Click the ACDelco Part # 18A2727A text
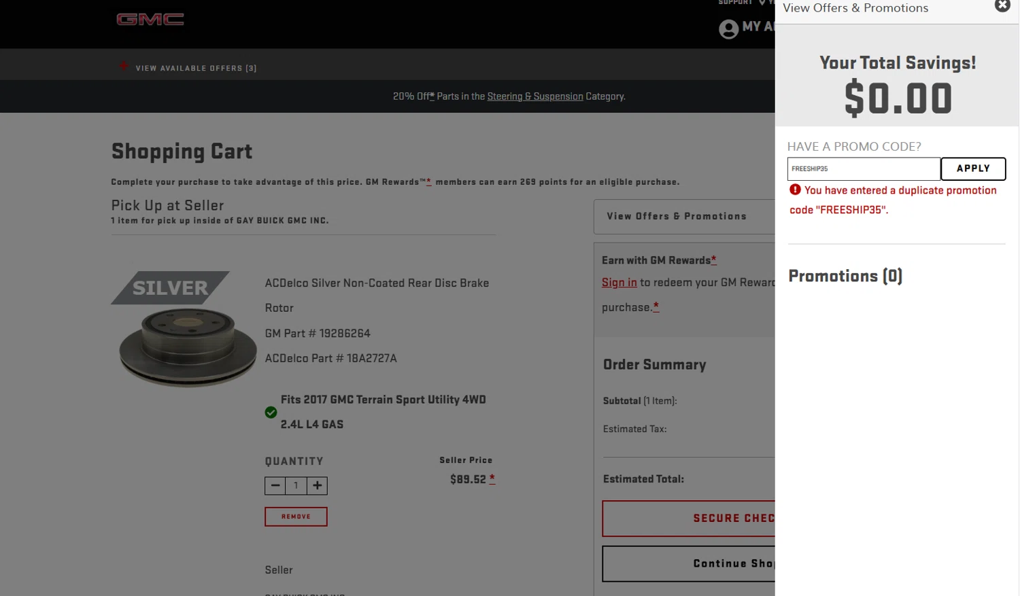The width and height of the screenshot is (1020, 596). pyautogui.click(x=331, y=358)
